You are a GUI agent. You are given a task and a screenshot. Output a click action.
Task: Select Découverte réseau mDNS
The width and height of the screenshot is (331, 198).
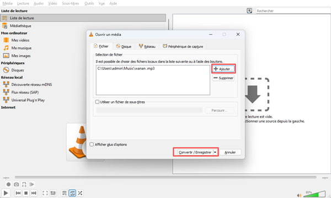pyautogui.click(x=31, y=84)
